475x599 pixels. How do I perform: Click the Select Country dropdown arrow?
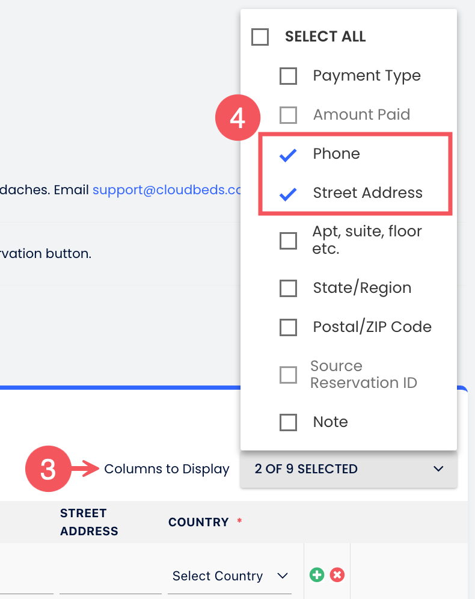point(282,576)
